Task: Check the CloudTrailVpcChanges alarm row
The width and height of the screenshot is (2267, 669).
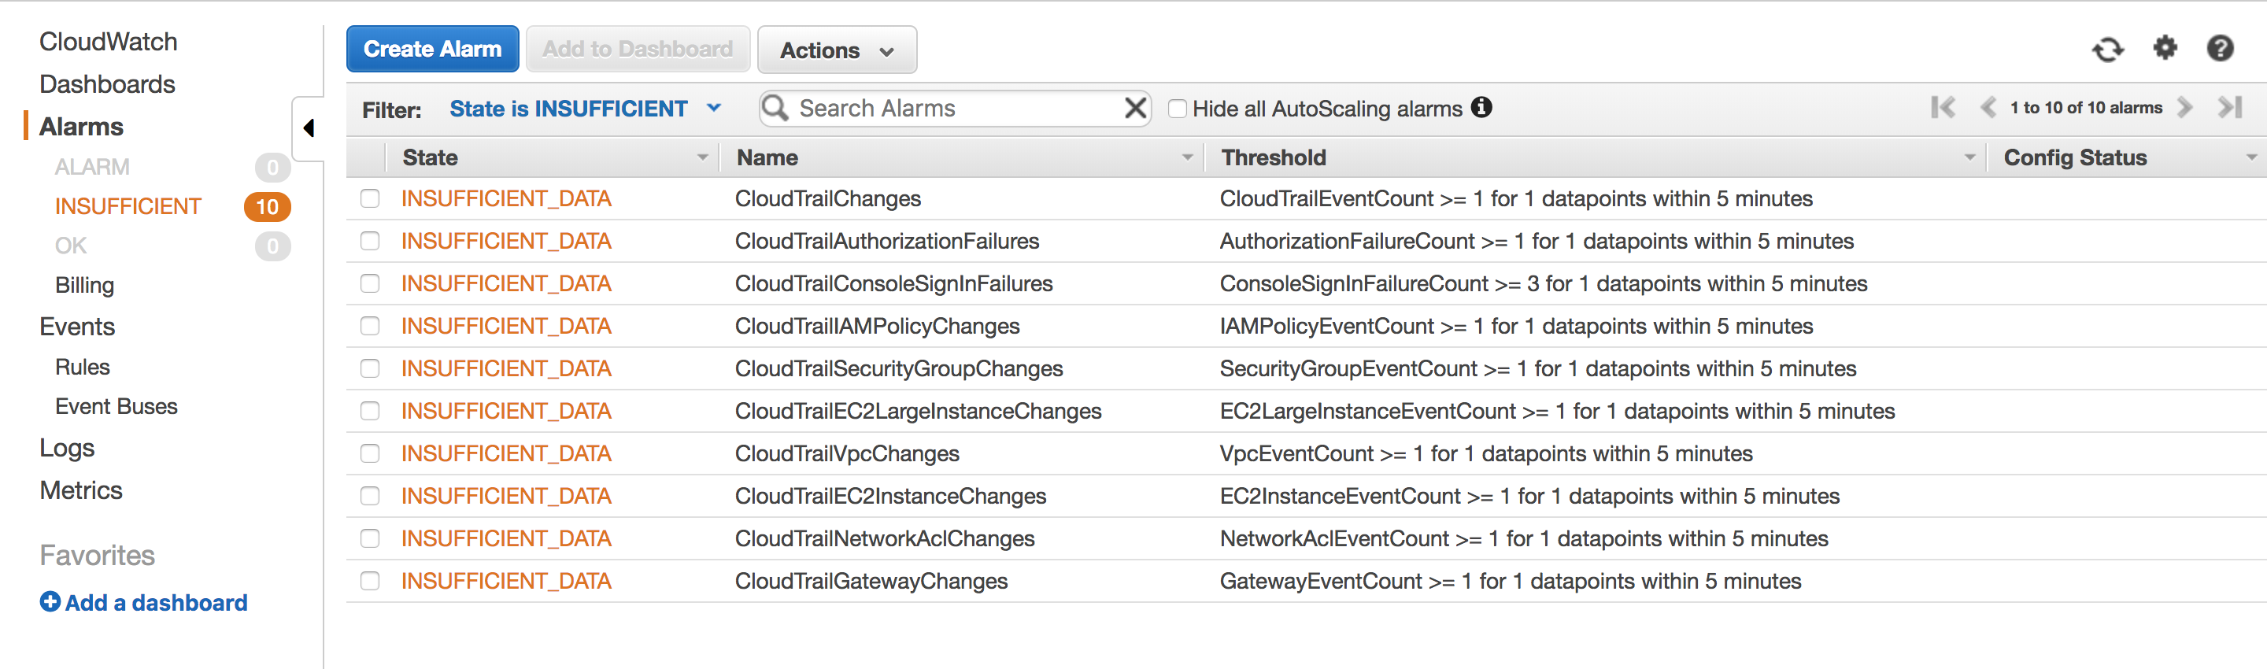Action: tap(370, 453)
